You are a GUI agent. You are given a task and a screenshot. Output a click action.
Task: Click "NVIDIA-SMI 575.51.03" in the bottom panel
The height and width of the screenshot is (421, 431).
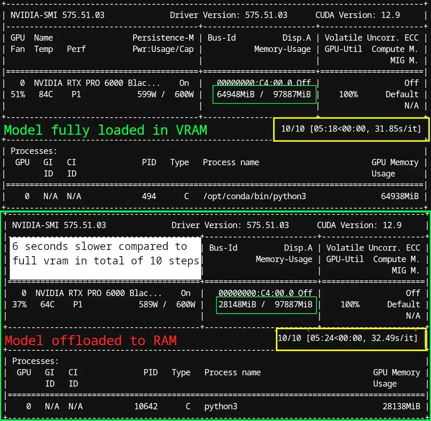[59, 225]
